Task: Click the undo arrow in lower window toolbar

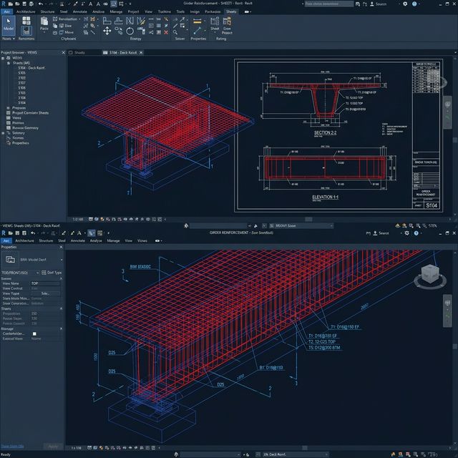Action: 33,233
